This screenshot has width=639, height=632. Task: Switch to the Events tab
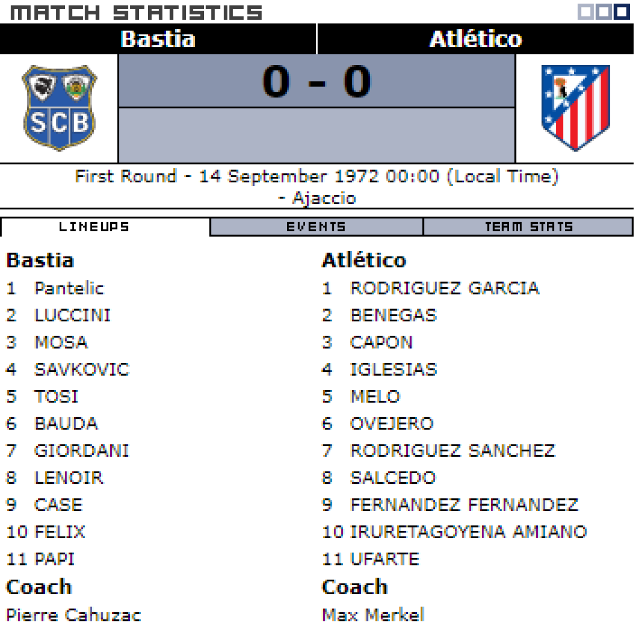coord(316,227)
